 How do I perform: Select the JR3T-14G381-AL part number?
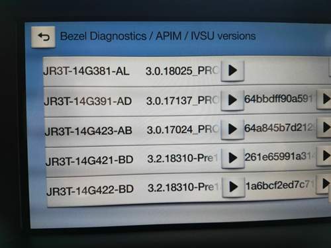[86, 71]
